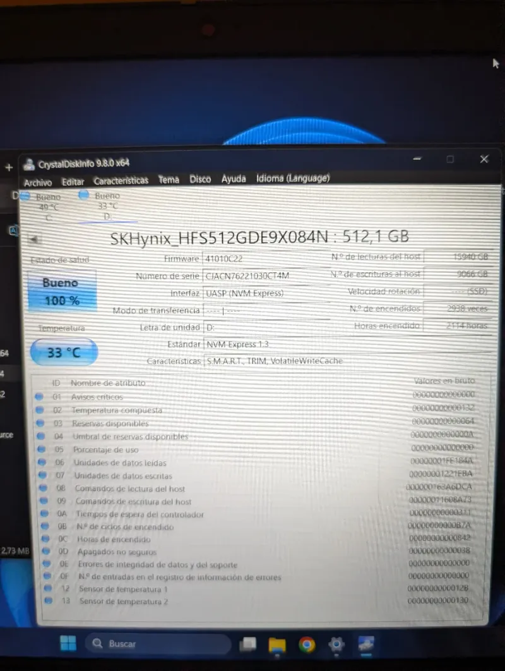Screen dimensions: 505x671
Task: Click the Velocidad rotación value (SSD)
Action: pyautogui.click(x=458, y=291)
